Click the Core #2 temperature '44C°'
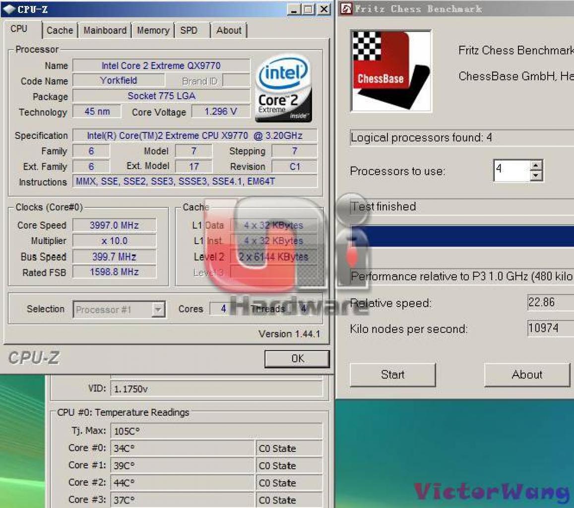 coord(182,483)
